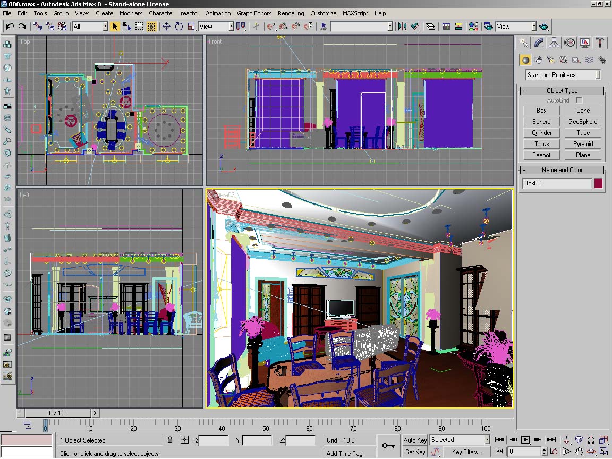Toggle the Auto Key animation mode
The width and height of the screenshot is (612, 459).
point(415,440)
